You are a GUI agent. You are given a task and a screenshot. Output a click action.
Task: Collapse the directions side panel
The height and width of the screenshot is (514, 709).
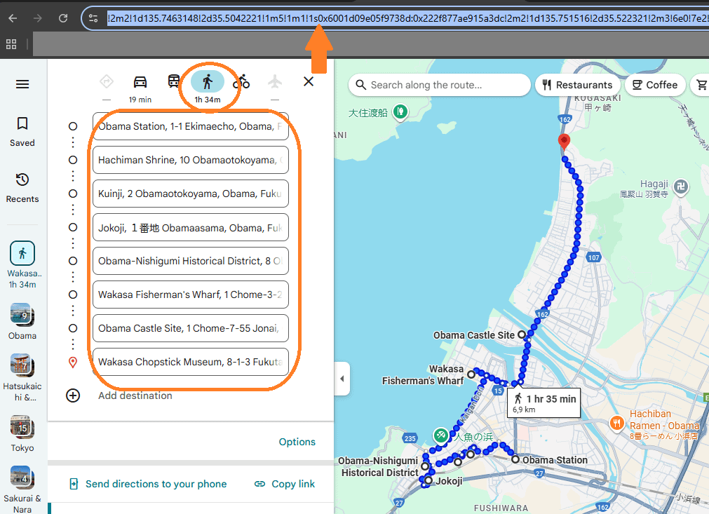342,378
